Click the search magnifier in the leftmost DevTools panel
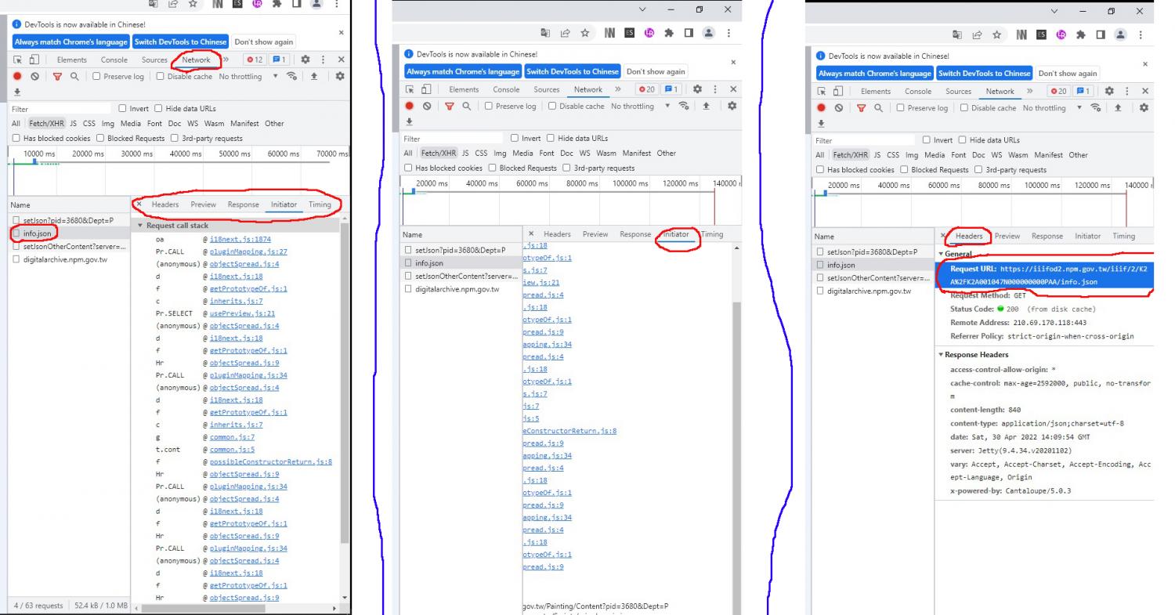 click(74, 76)
